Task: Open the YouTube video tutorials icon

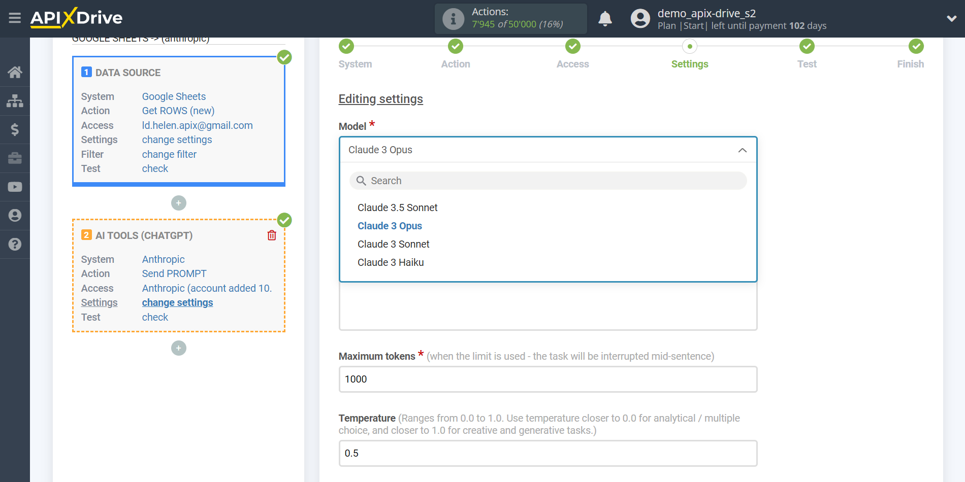Action: pos(15,187)
